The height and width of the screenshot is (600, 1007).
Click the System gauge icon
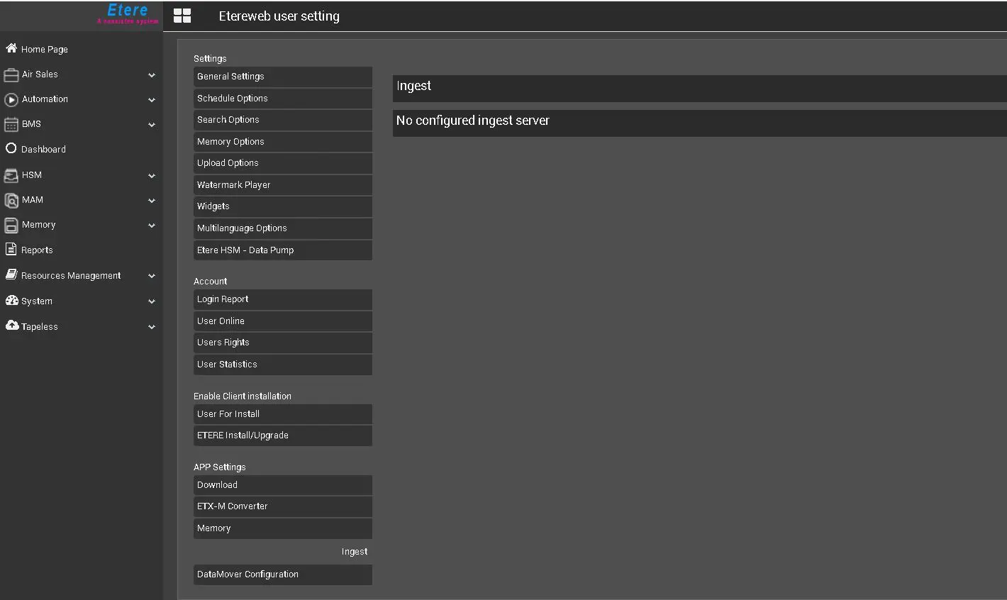point(11,301)
